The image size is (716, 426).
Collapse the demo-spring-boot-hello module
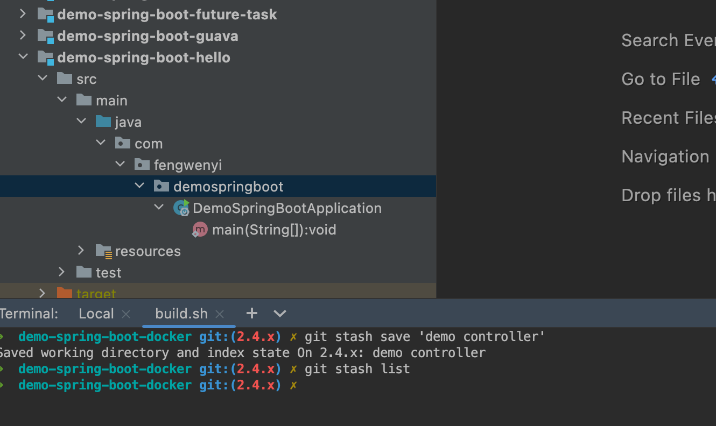tap(23, 57)
